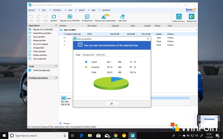
Task: Click Check partition in Operations list
Action: click(39, 51)
